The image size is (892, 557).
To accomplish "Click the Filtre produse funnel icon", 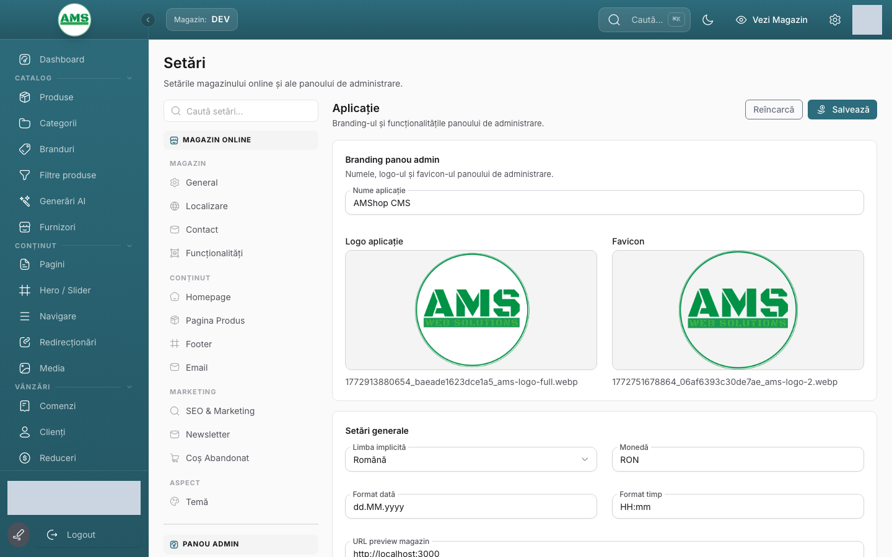I will pyautogui.click(x=25, y=175).
